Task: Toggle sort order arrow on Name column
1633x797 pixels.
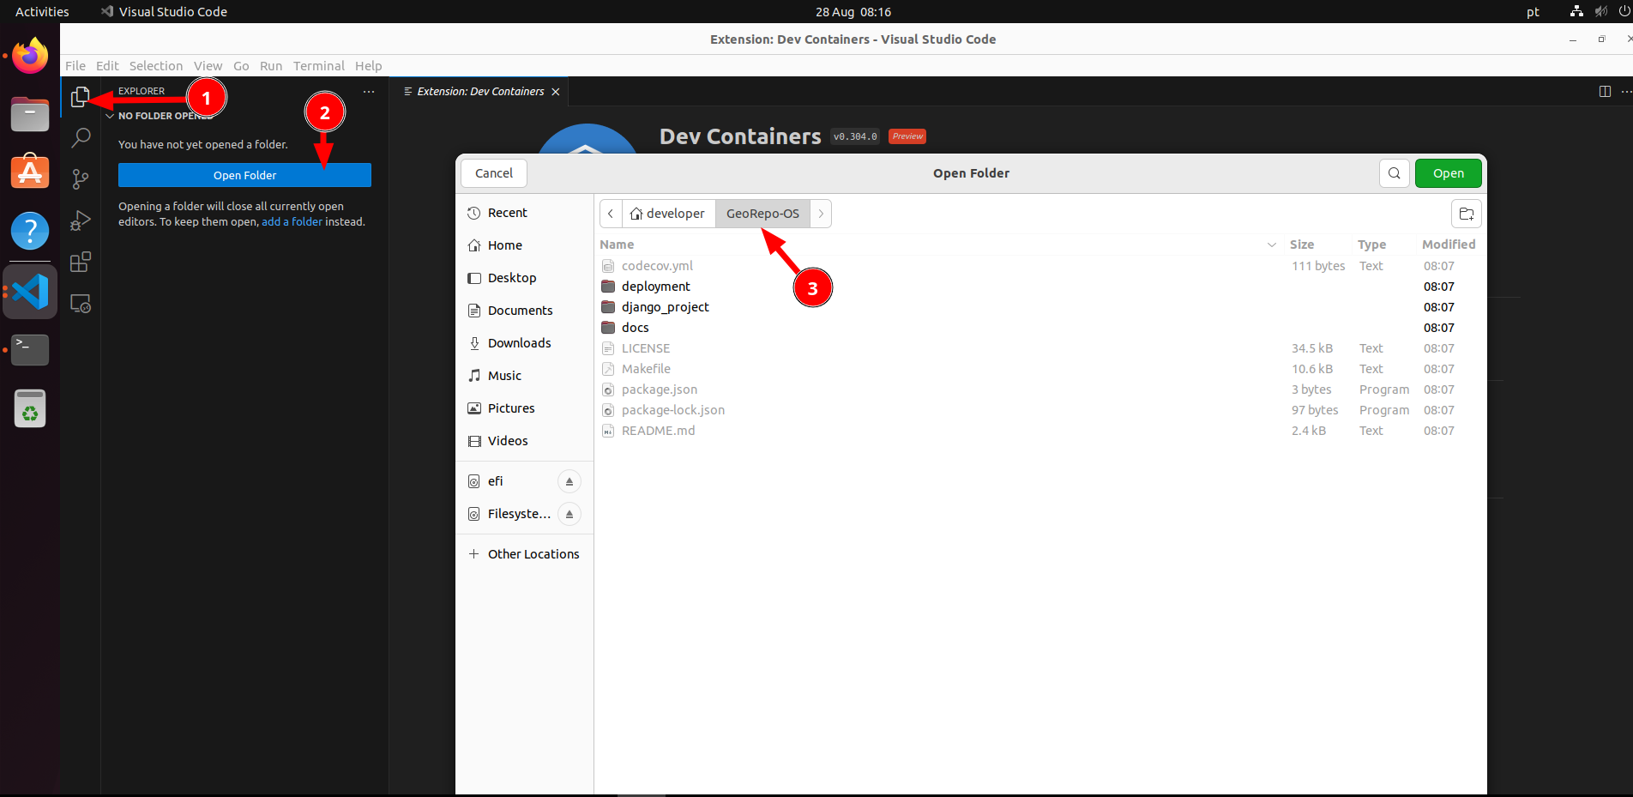Action: (x=1272, y=245)
